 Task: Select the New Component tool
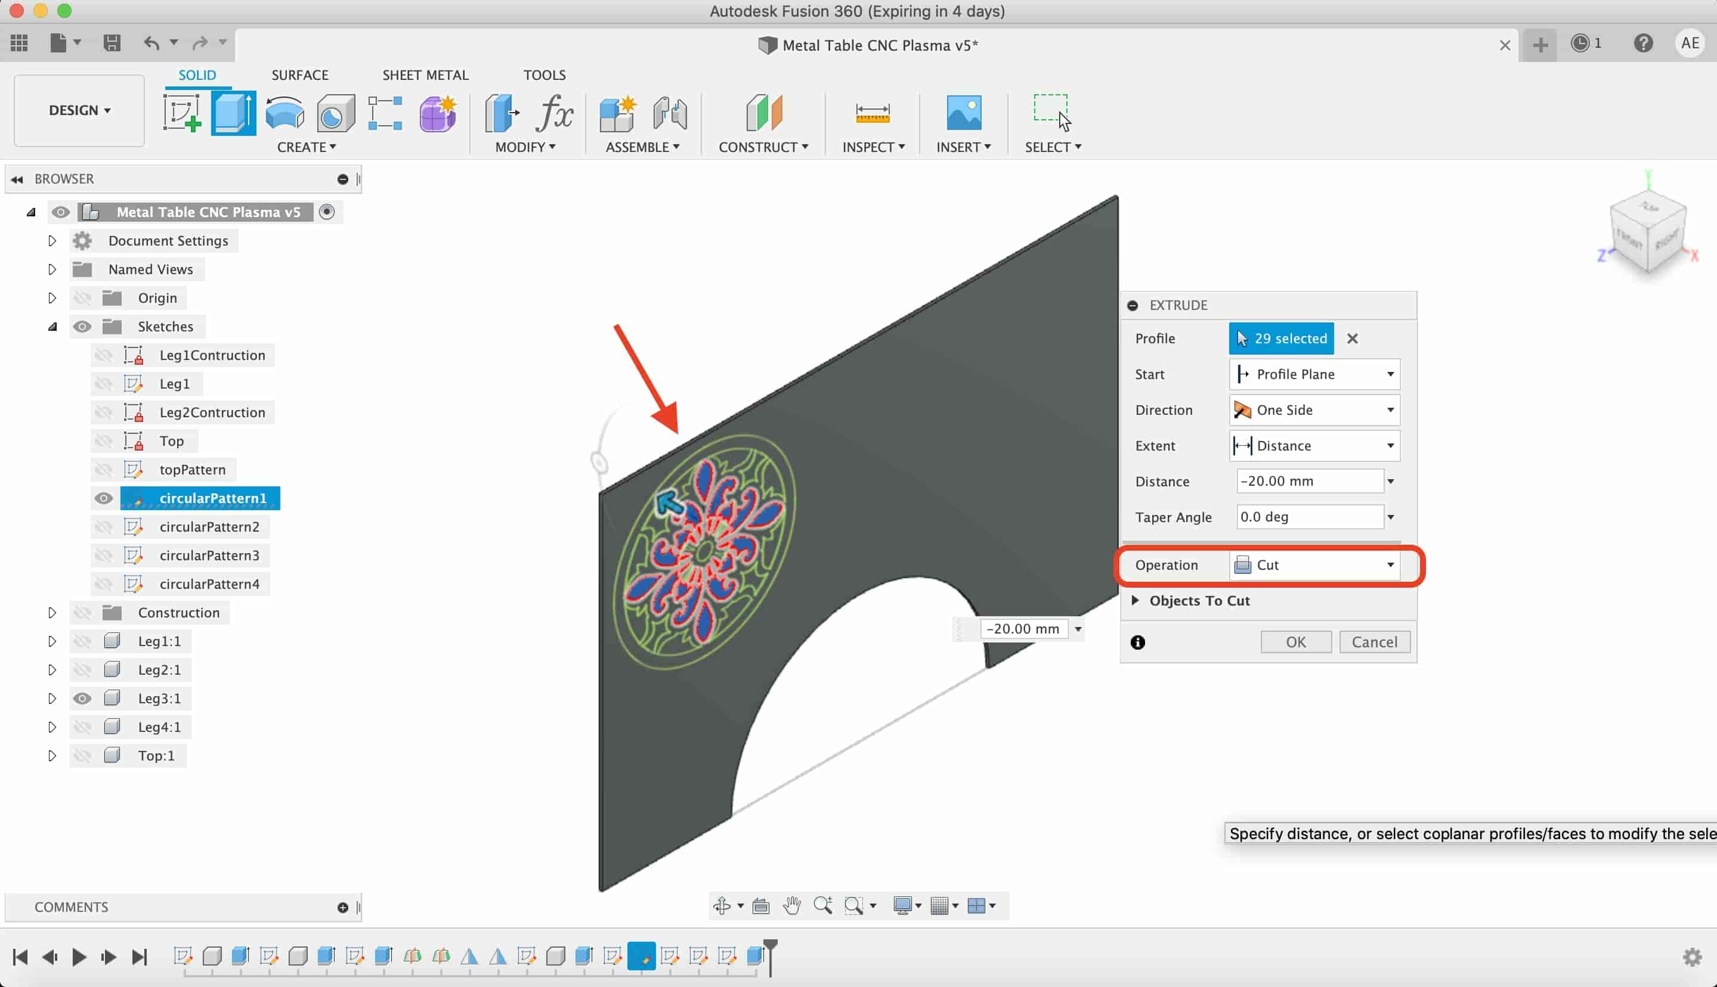[x=618, y=113]
